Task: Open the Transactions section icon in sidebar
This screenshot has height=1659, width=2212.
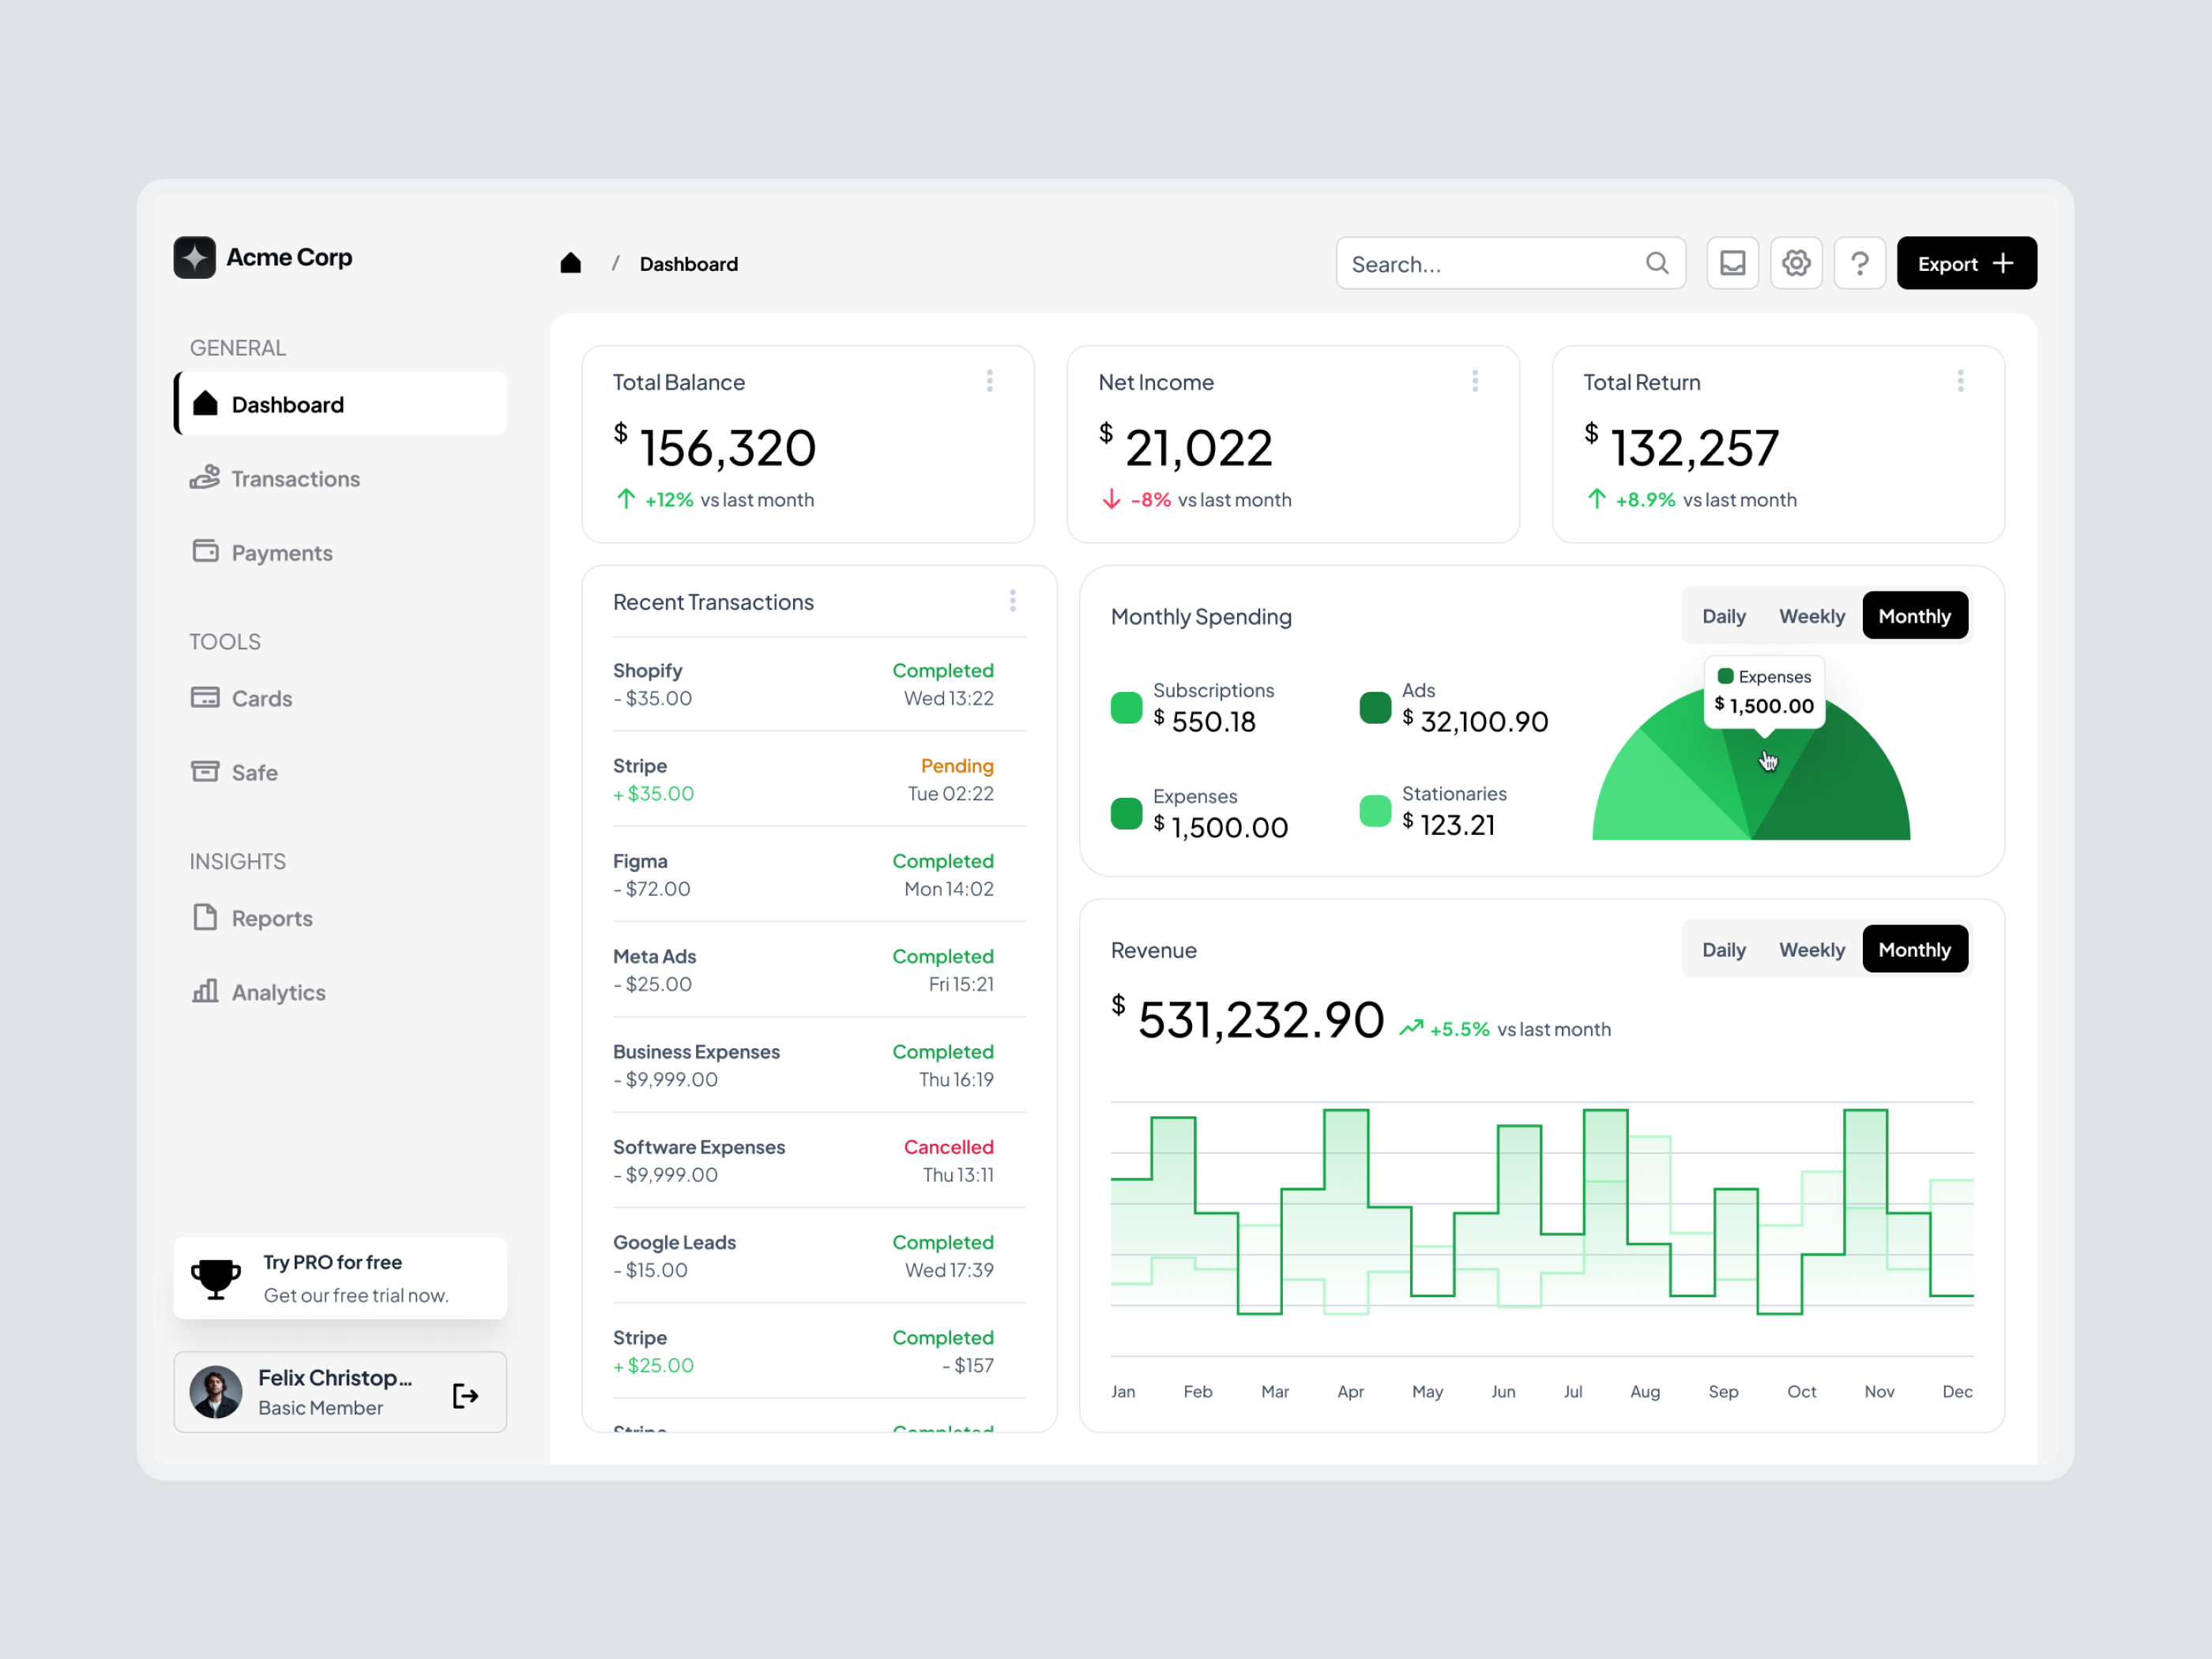Action: point(205,478)
